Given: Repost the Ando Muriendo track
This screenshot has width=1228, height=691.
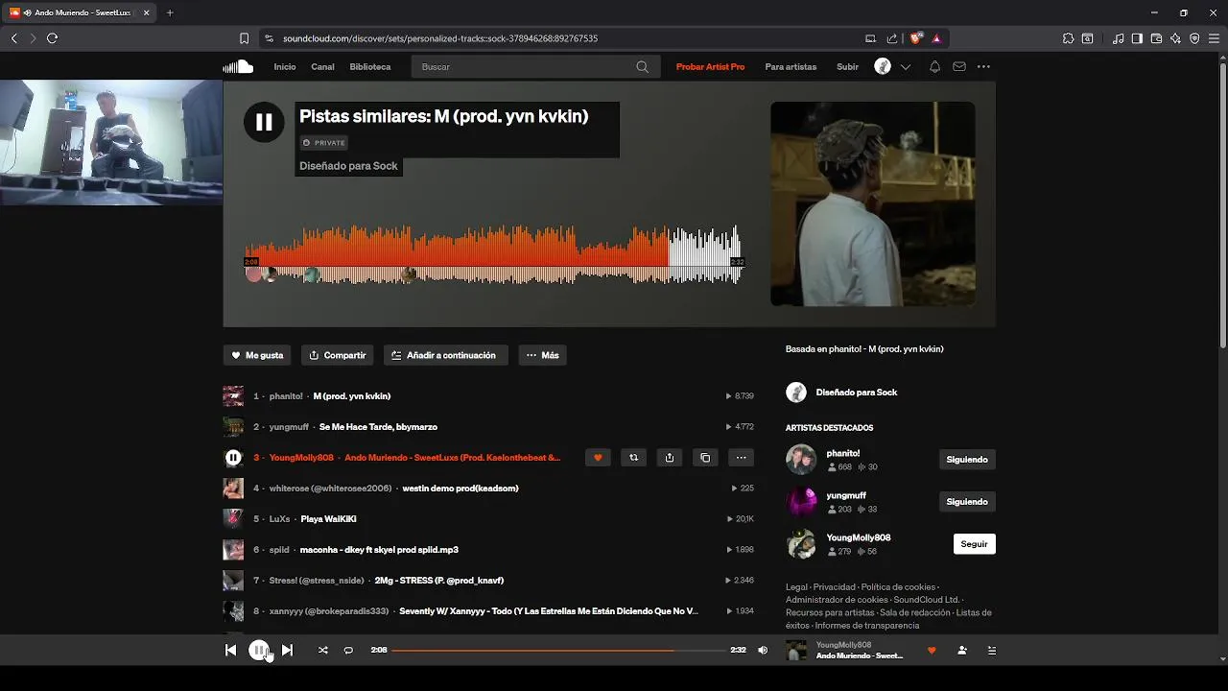Looking at the screenshot, I should point(633,458).
